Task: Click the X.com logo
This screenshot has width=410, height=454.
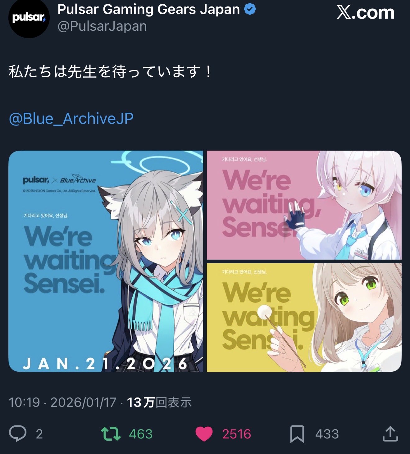Action: (366, 13)
